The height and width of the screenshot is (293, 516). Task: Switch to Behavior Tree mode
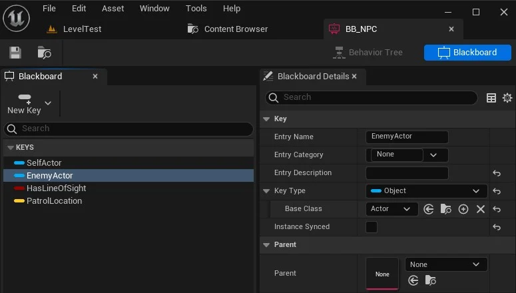pyautogui.click(x=368, y=53)
